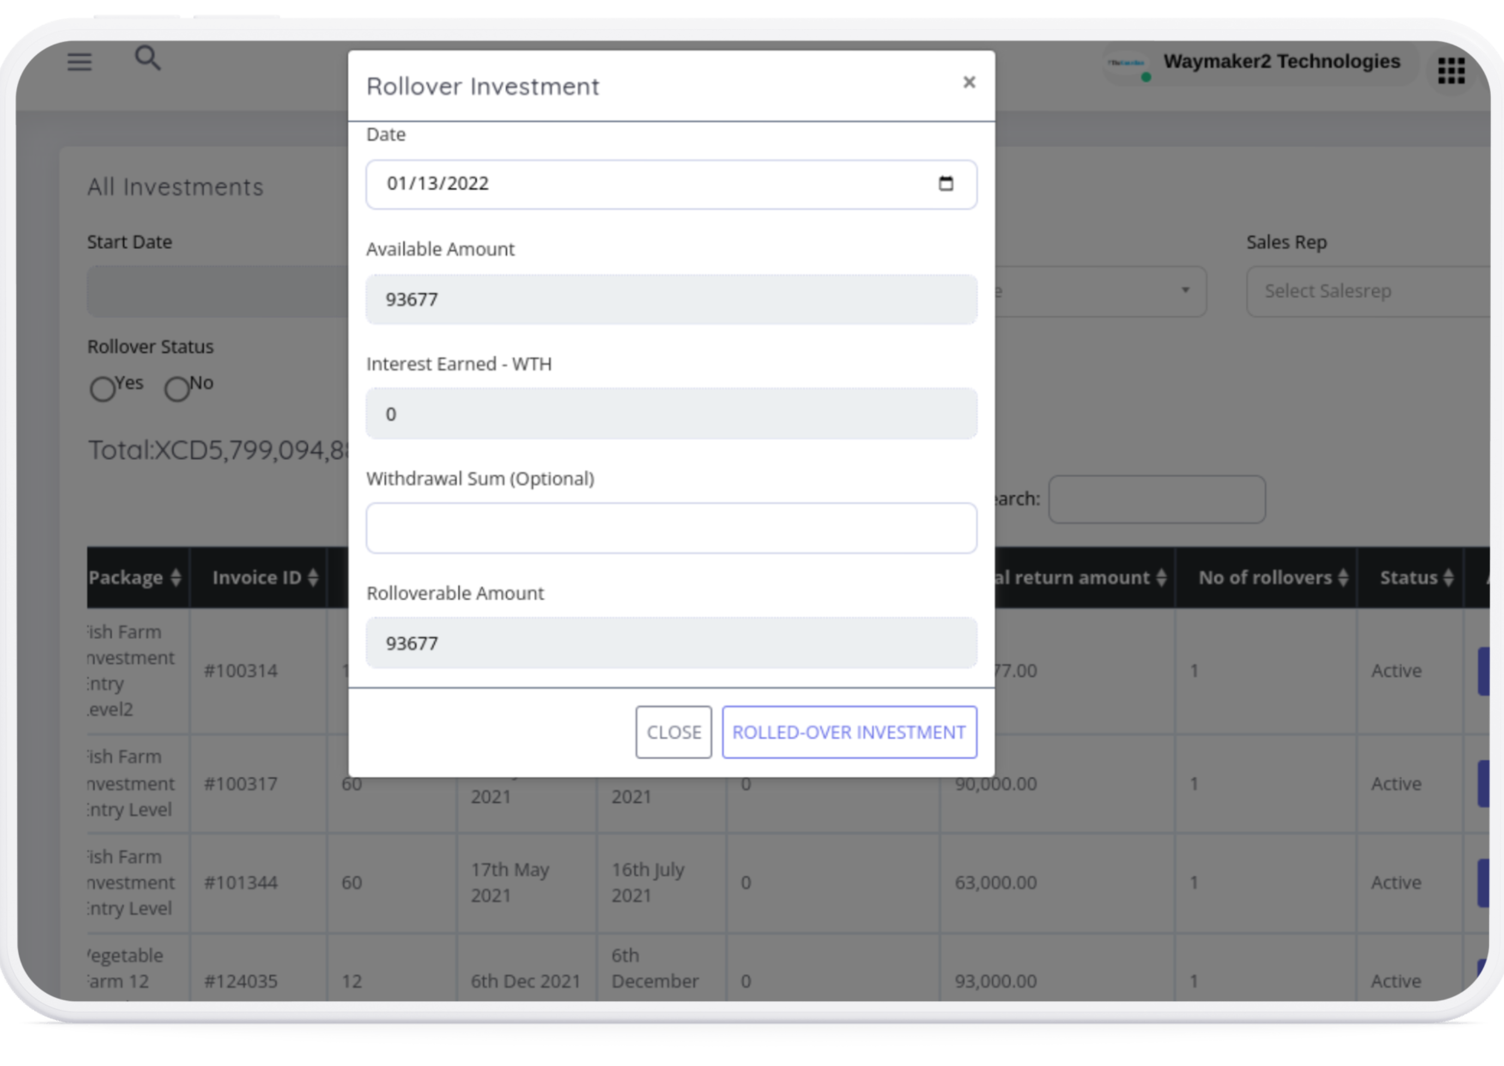This screenshot has width=1504, height=1066.
Task: Sort by Invoice ID column arrows
Action: pyautogui.click(x=313, y=578)
